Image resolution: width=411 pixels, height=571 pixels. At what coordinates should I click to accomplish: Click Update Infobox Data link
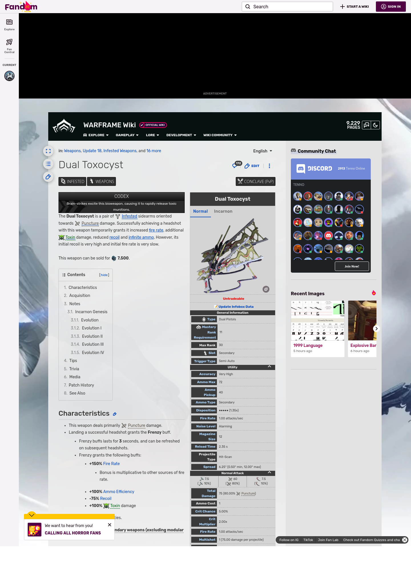pyautogui.click(x=236, y=307)
